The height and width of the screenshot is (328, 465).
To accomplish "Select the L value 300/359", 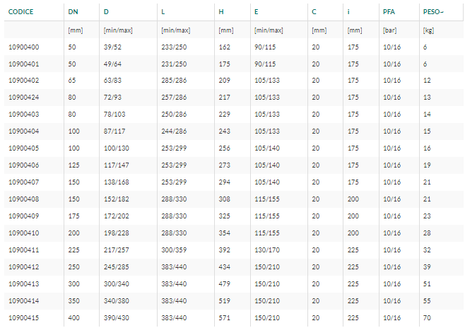I will click(174, 250).
